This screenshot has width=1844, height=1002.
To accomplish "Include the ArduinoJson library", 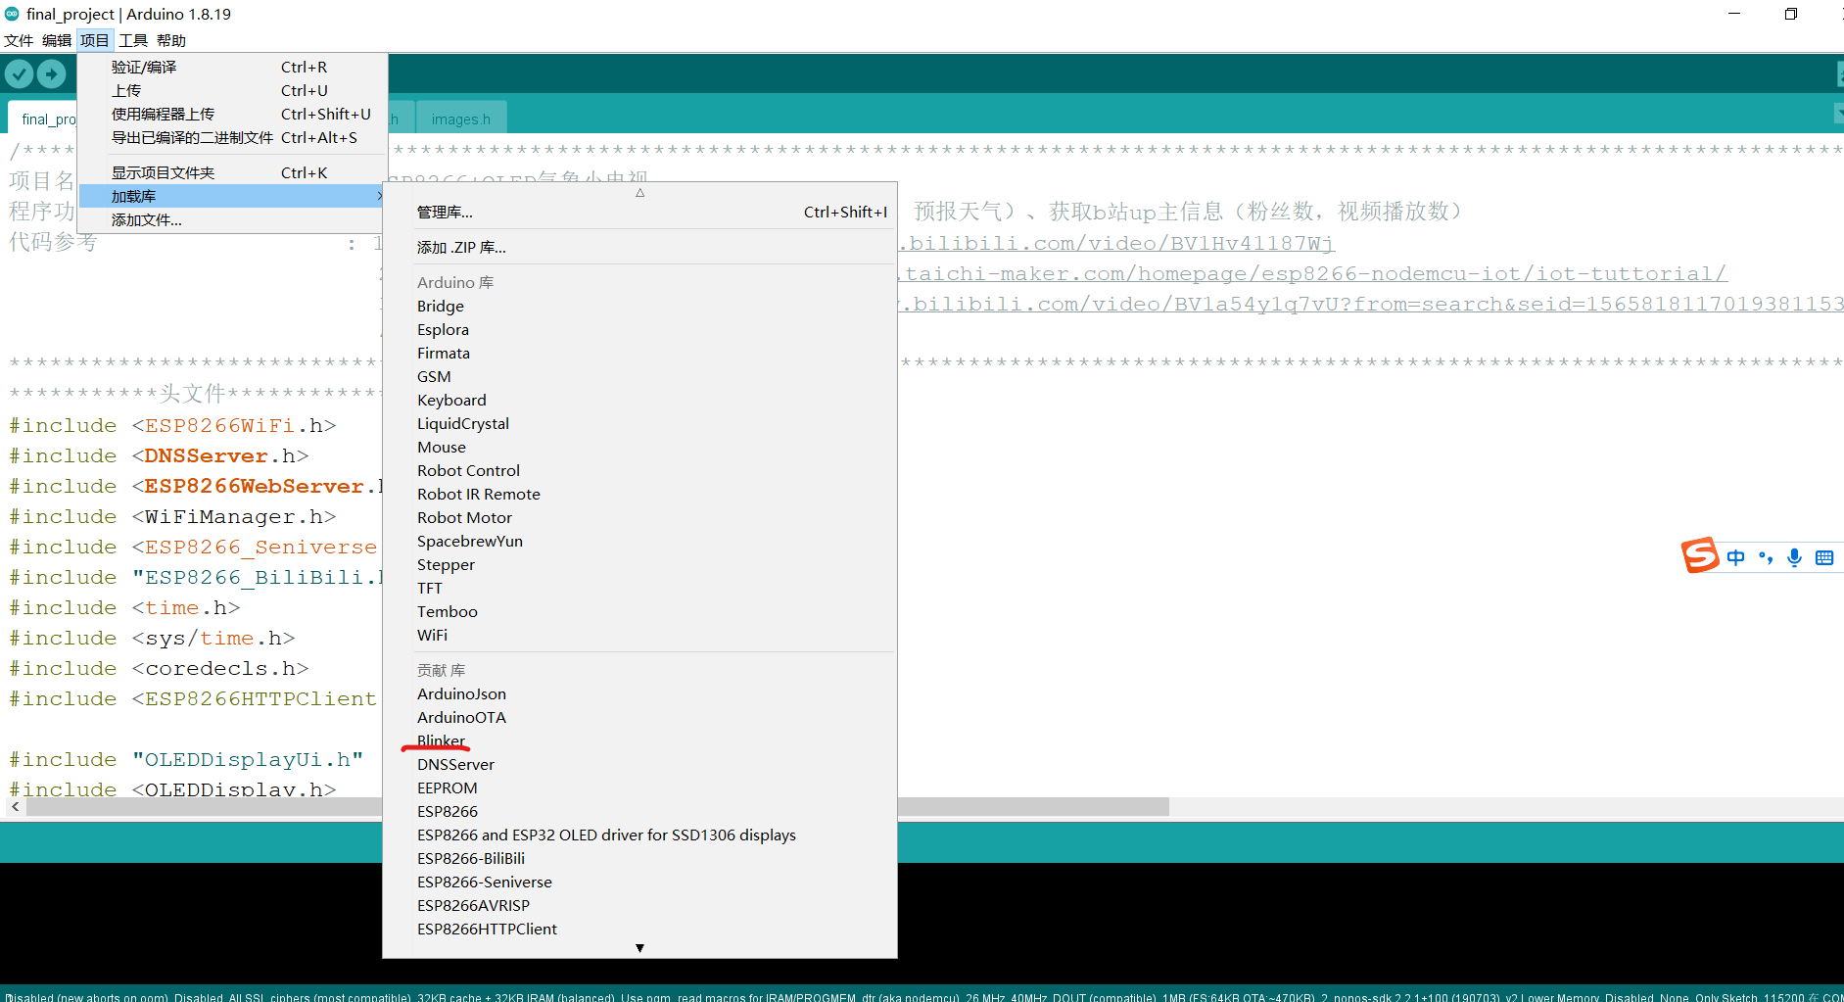I will click(639, 693).
